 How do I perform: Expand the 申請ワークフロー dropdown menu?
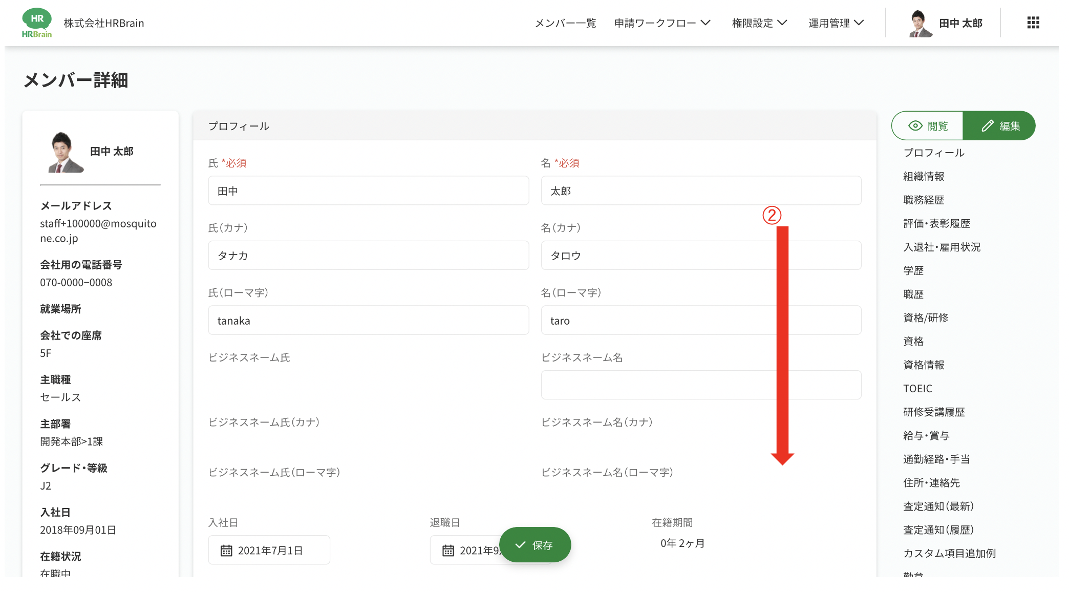(662, 23)
